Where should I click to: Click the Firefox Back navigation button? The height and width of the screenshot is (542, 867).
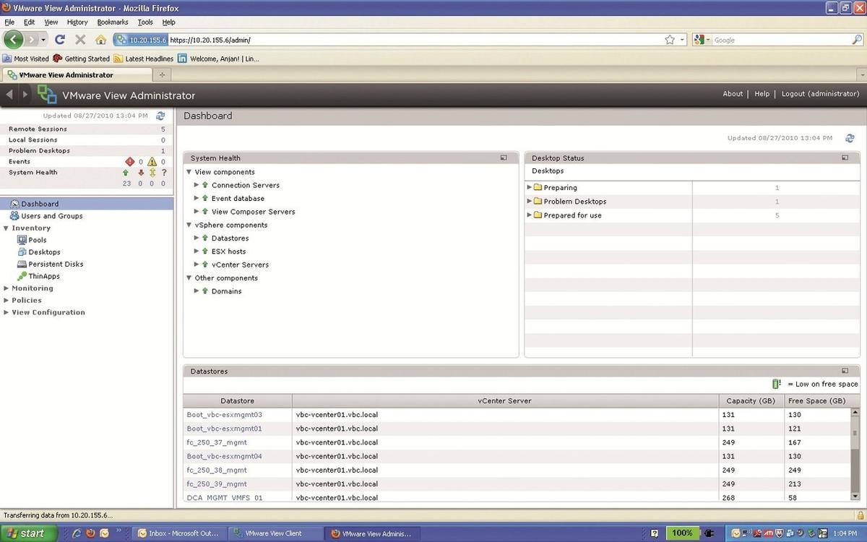14,39
